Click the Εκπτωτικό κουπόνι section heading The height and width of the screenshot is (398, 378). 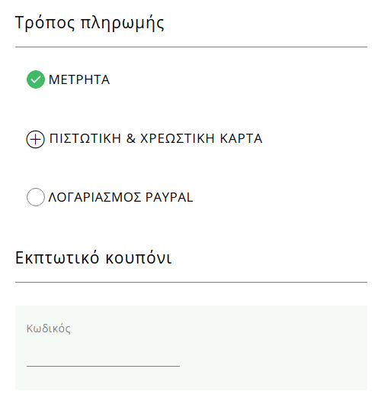click(94, 257)
